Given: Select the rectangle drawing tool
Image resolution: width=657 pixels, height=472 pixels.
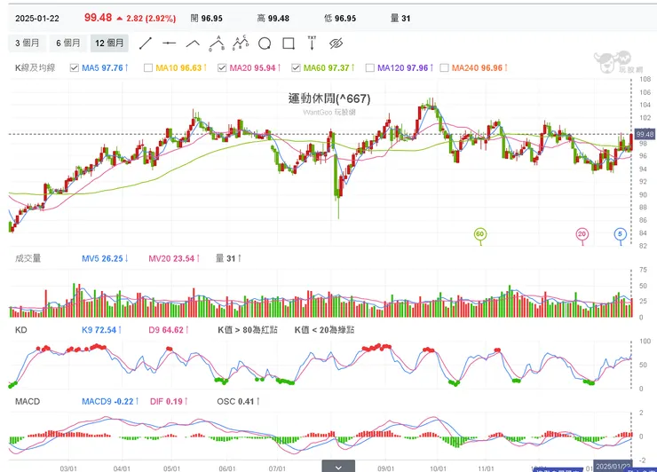Looking at the screenshot, I should 288,43.
